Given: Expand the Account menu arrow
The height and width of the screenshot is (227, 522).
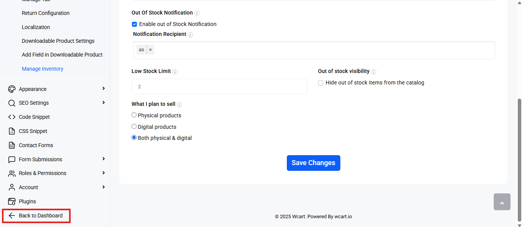Looking at the screenshot, I should click(103, 187).
